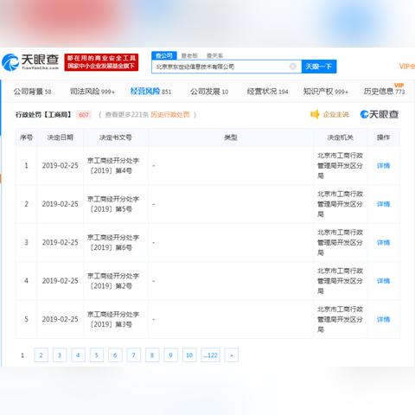Open the 经营风险 851 tab
This screenshot has width=415, height=415.
click(x=150, y=92)
